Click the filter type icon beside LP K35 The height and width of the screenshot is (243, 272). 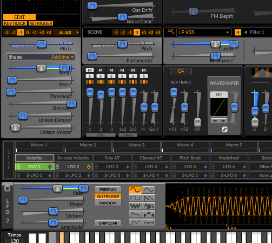tap(171, 32)
